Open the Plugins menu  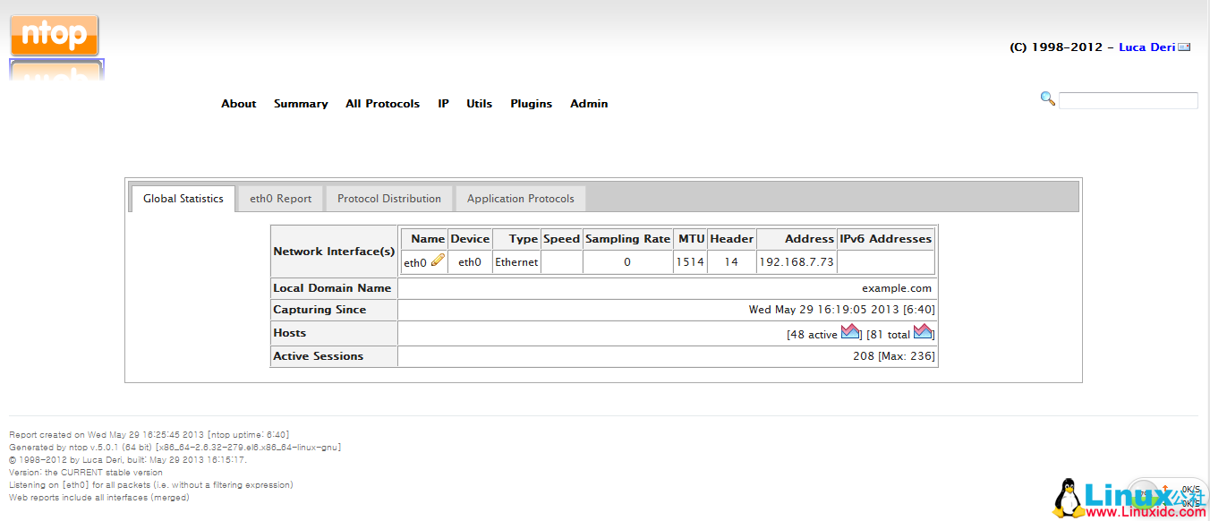pos(531,104)
